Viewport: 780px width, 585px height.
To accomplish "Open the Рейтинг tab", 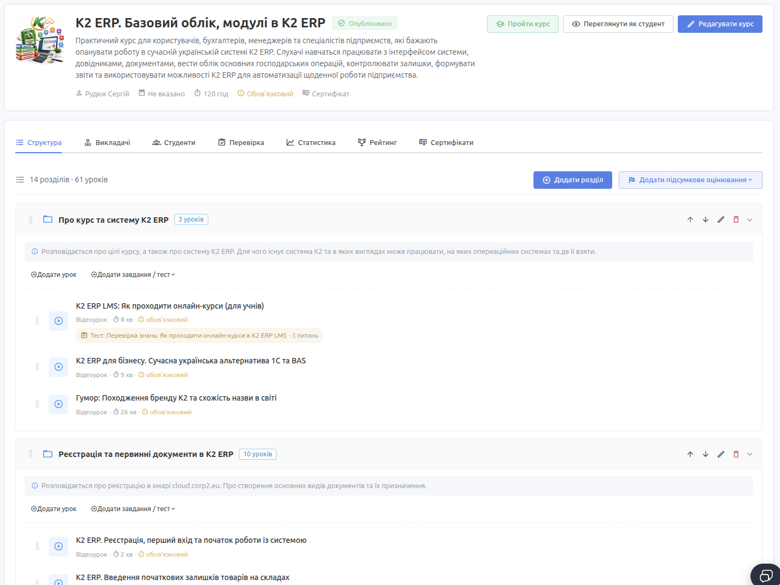I will [x=377, y=142].
